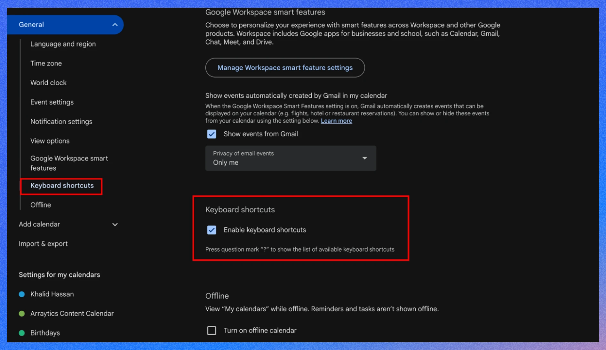Open Event settings section
Screen dimensions: 606x350
(52, 102)
